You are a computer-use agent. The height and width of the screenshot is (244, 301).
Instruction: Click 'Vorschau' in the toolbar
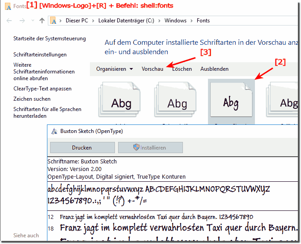(153, 69)
